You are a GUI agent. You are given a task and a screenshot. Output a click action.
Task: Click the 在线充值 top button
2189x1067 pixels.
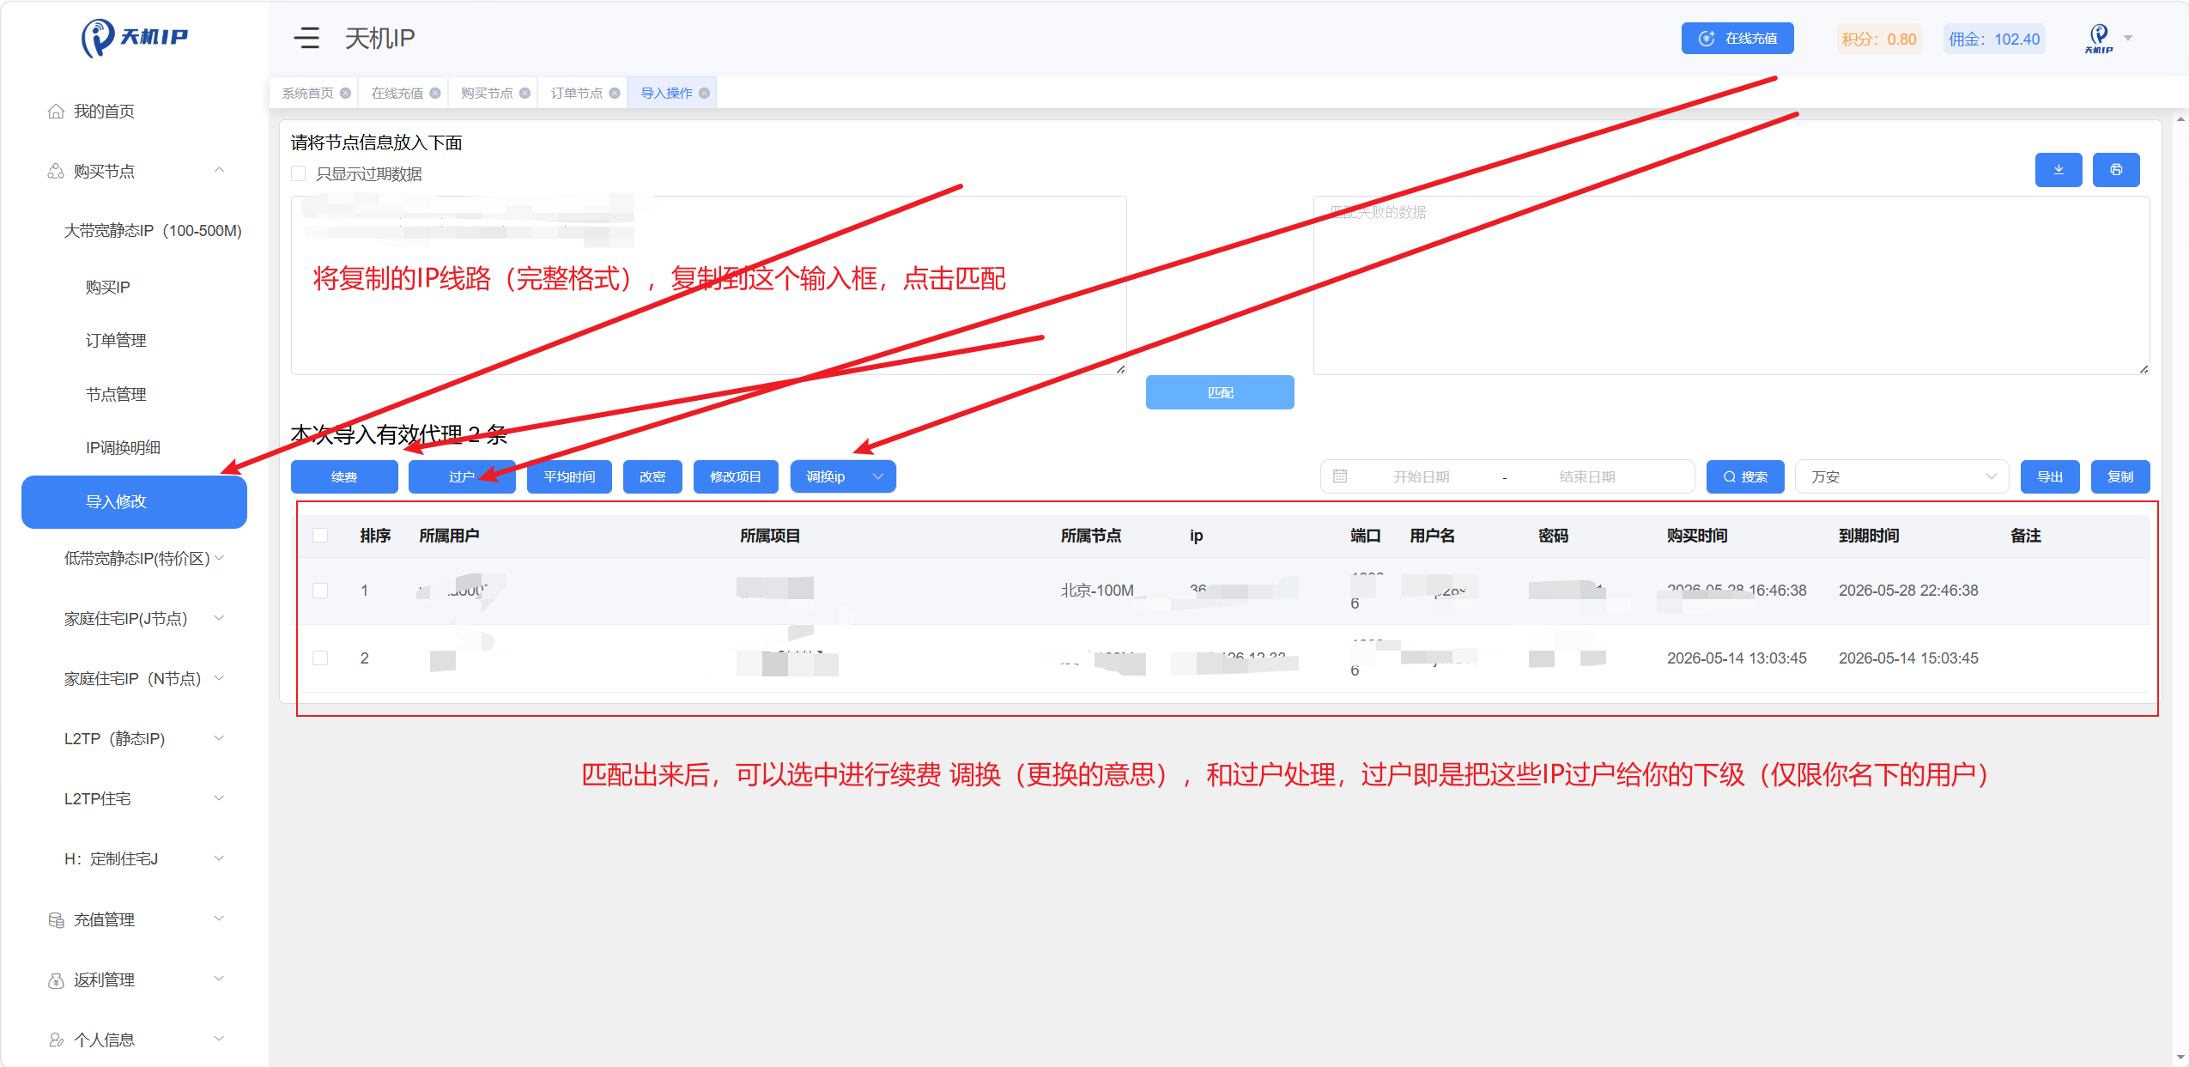coord(1737,39)
